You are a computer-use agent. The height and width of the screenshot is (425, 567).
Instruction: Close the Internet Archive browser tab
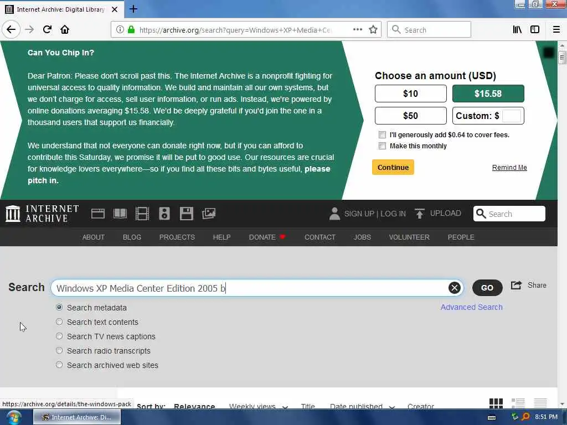coord(115,9)
